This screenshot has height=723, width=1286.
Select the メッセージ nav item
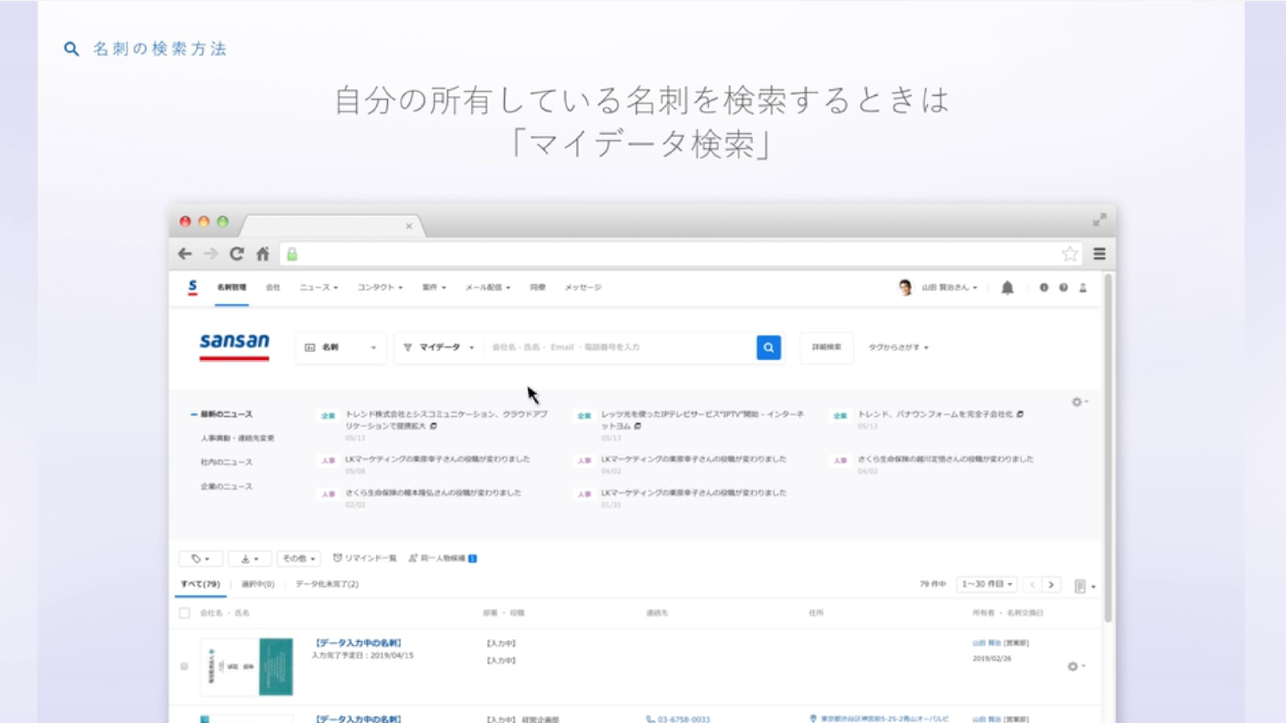tap(583, 288)
